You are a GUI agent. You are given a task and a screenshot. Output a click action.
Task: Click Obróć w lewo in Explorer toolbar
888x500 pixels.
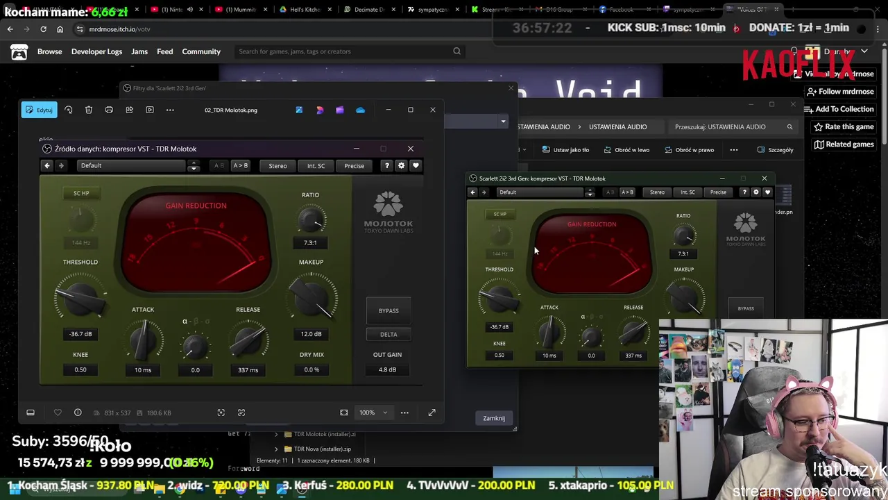(627, 150)
